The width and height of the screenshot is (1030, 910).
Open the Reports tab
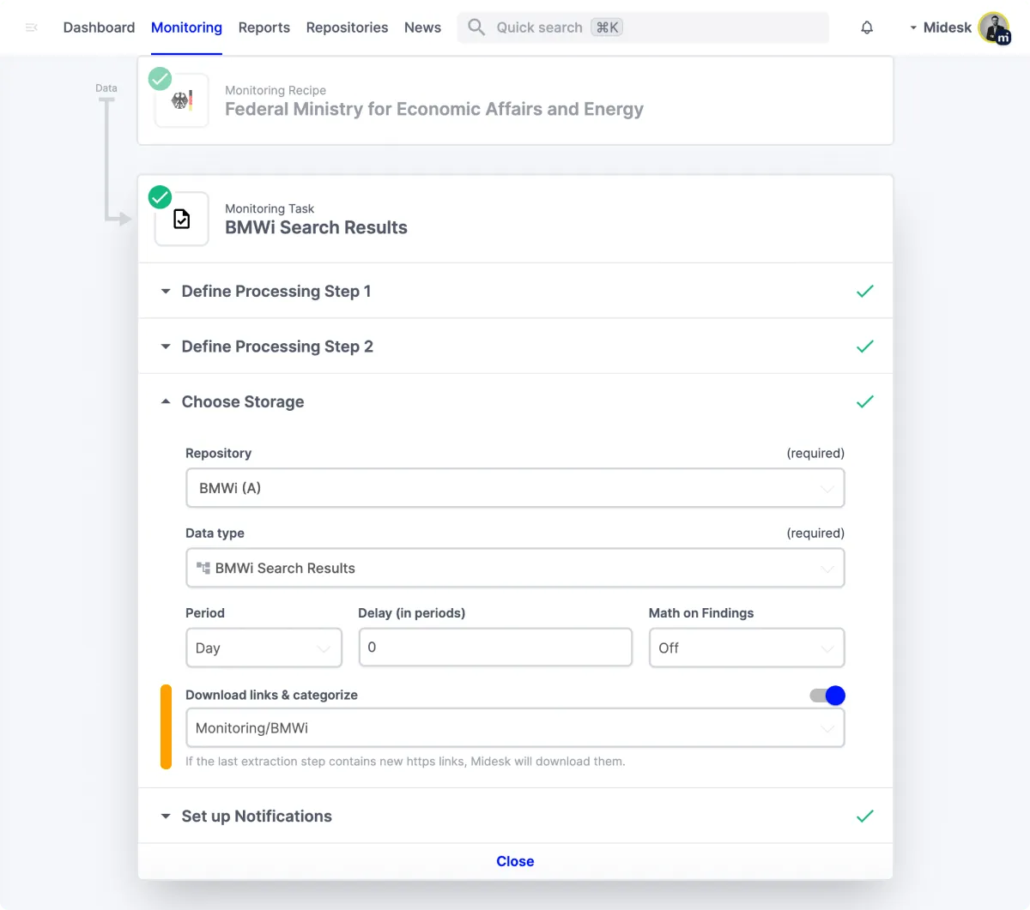click(x=264, y=27)
